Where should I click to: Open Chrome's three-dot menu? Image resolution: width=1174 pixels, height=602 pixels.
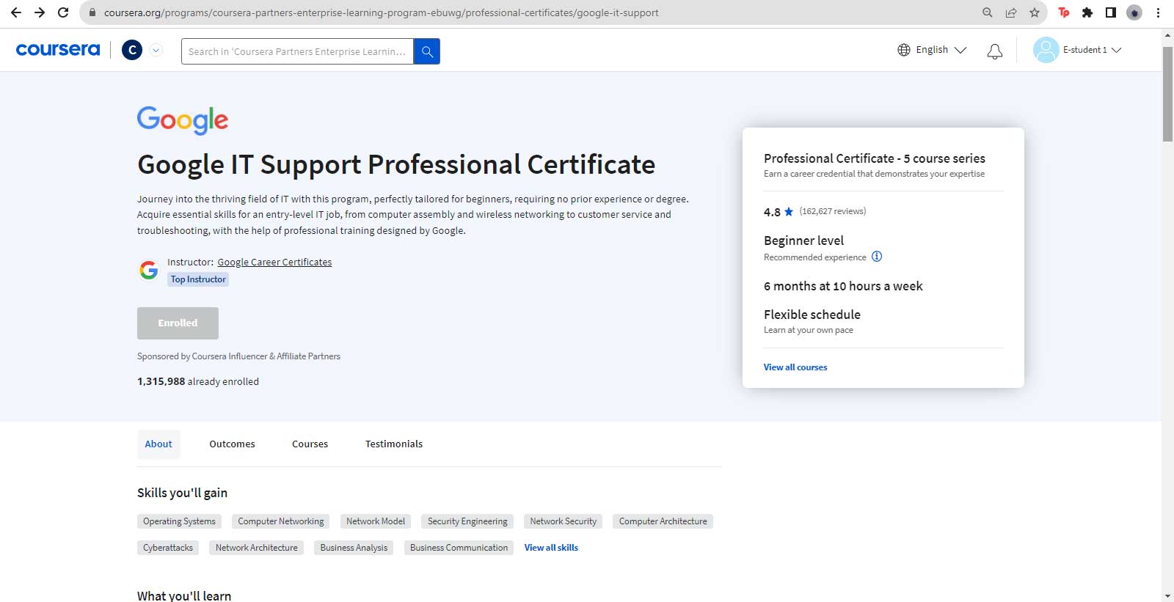tap(1158, 12)
